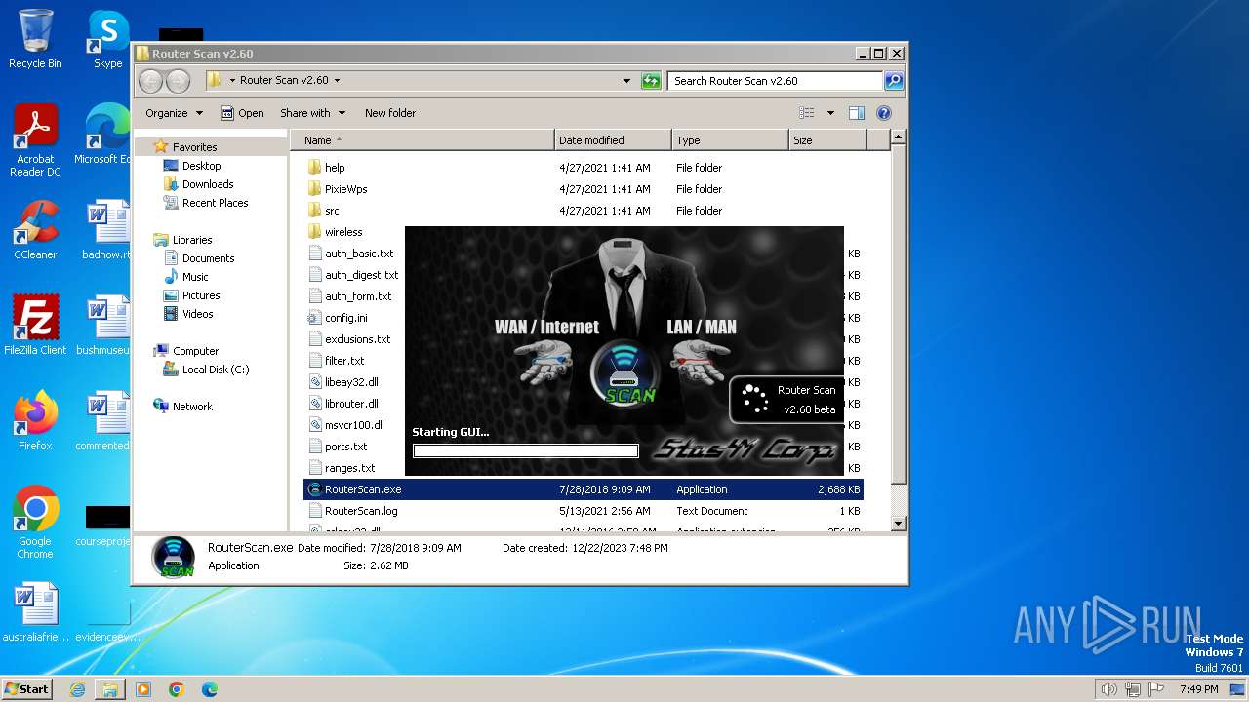Click the Explorer Forward navigation button
Screen dimensions: 1249x702
tap(178, 81)
